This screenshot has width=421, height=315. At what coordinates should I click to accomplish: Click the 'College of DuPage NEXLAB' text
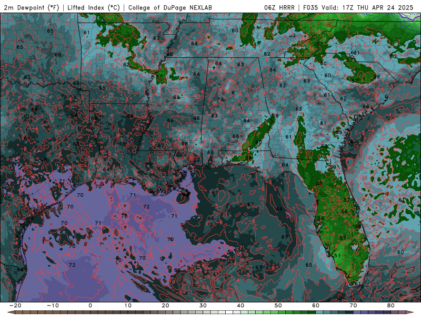click(x=170, y=7)
